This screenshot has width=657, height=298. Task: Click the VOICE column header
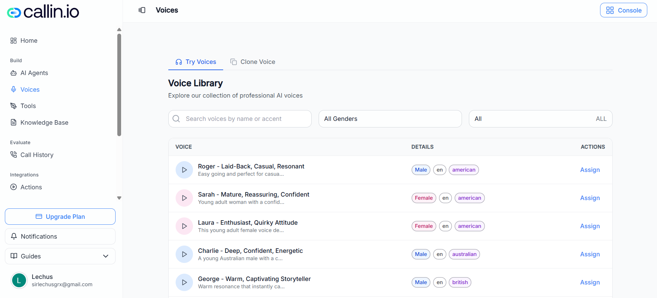(184, 147)
